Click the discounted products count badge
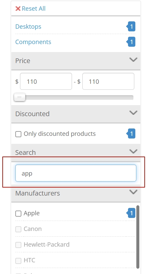The width and height of the screenshot is (146, 274). pyautogui.click(x=131, y=134)
